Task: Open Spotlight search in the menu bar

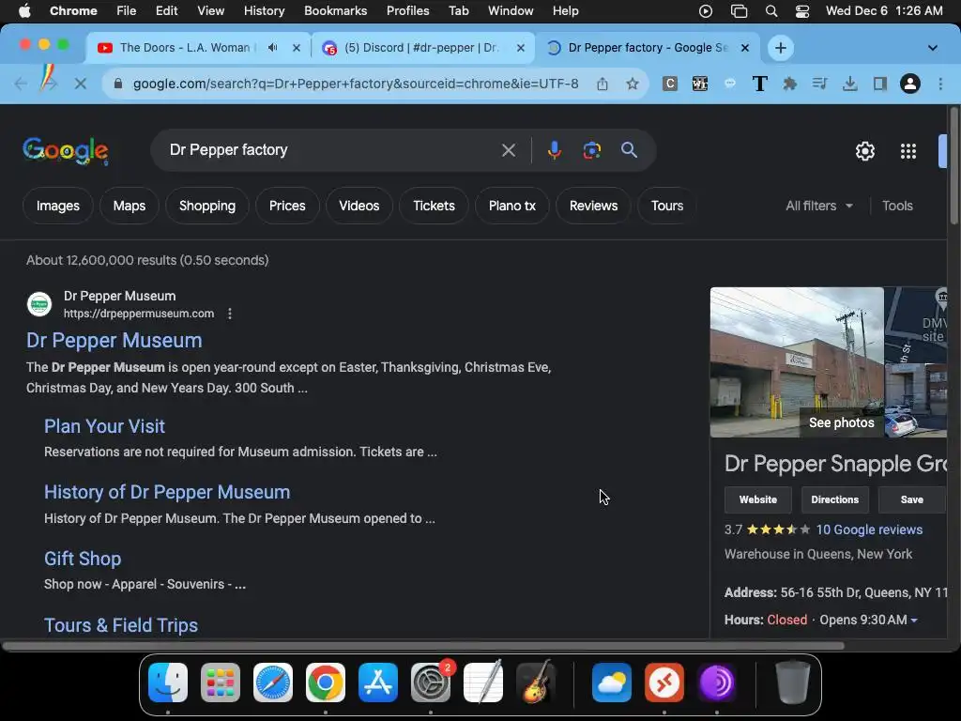Action: (x=771, y=11)
